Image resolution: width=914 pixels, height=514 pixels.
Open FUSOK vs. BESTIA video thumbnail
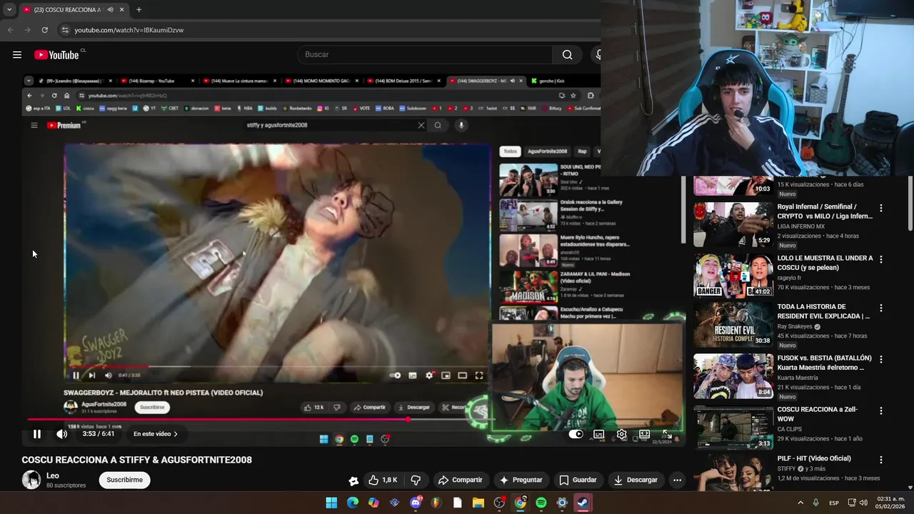click(x=733, y=376)
